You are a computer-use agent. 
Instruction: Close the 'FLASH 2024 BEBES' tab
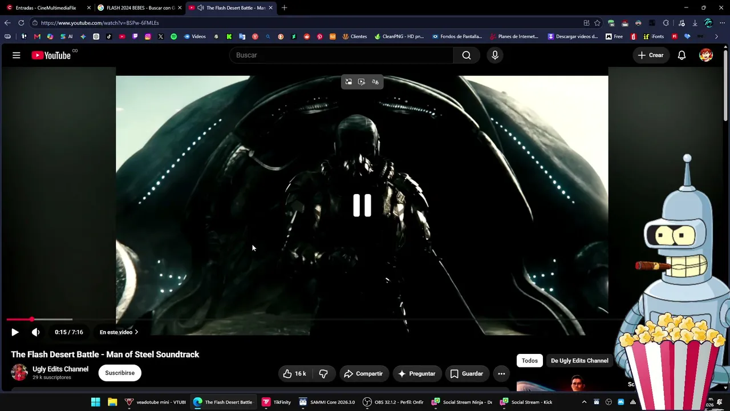tap(180, 8)
